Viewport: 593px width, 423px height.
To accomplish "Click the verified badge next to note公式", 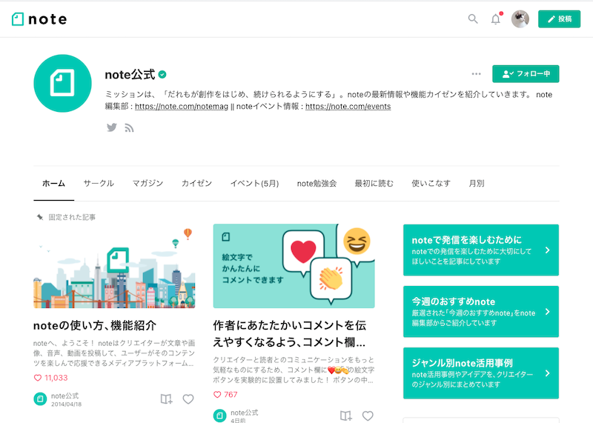I will click(162, 75).
